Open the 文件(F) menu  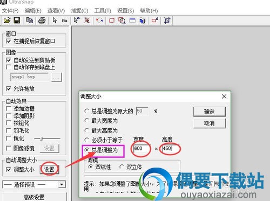click(x=10, y=11)
